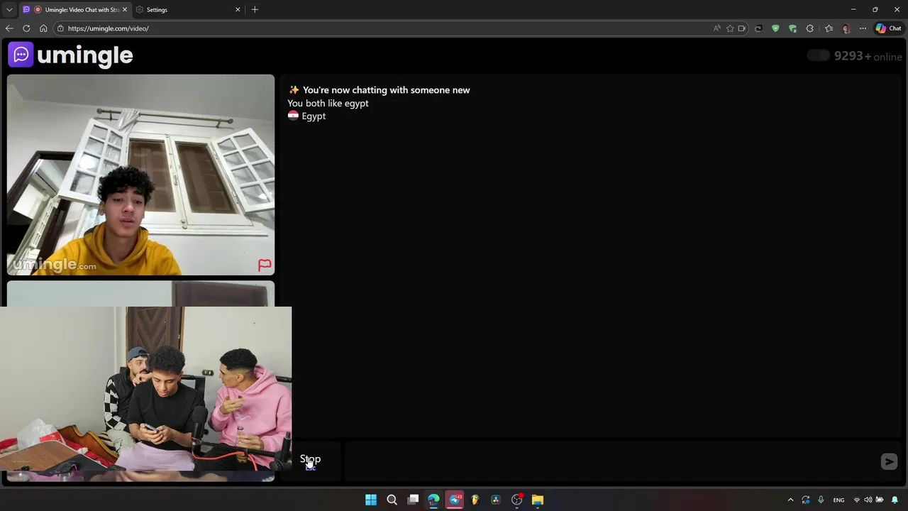Open the Windows Start menu
The width and height of the screenshot is (908, 511).
point(371,500)
